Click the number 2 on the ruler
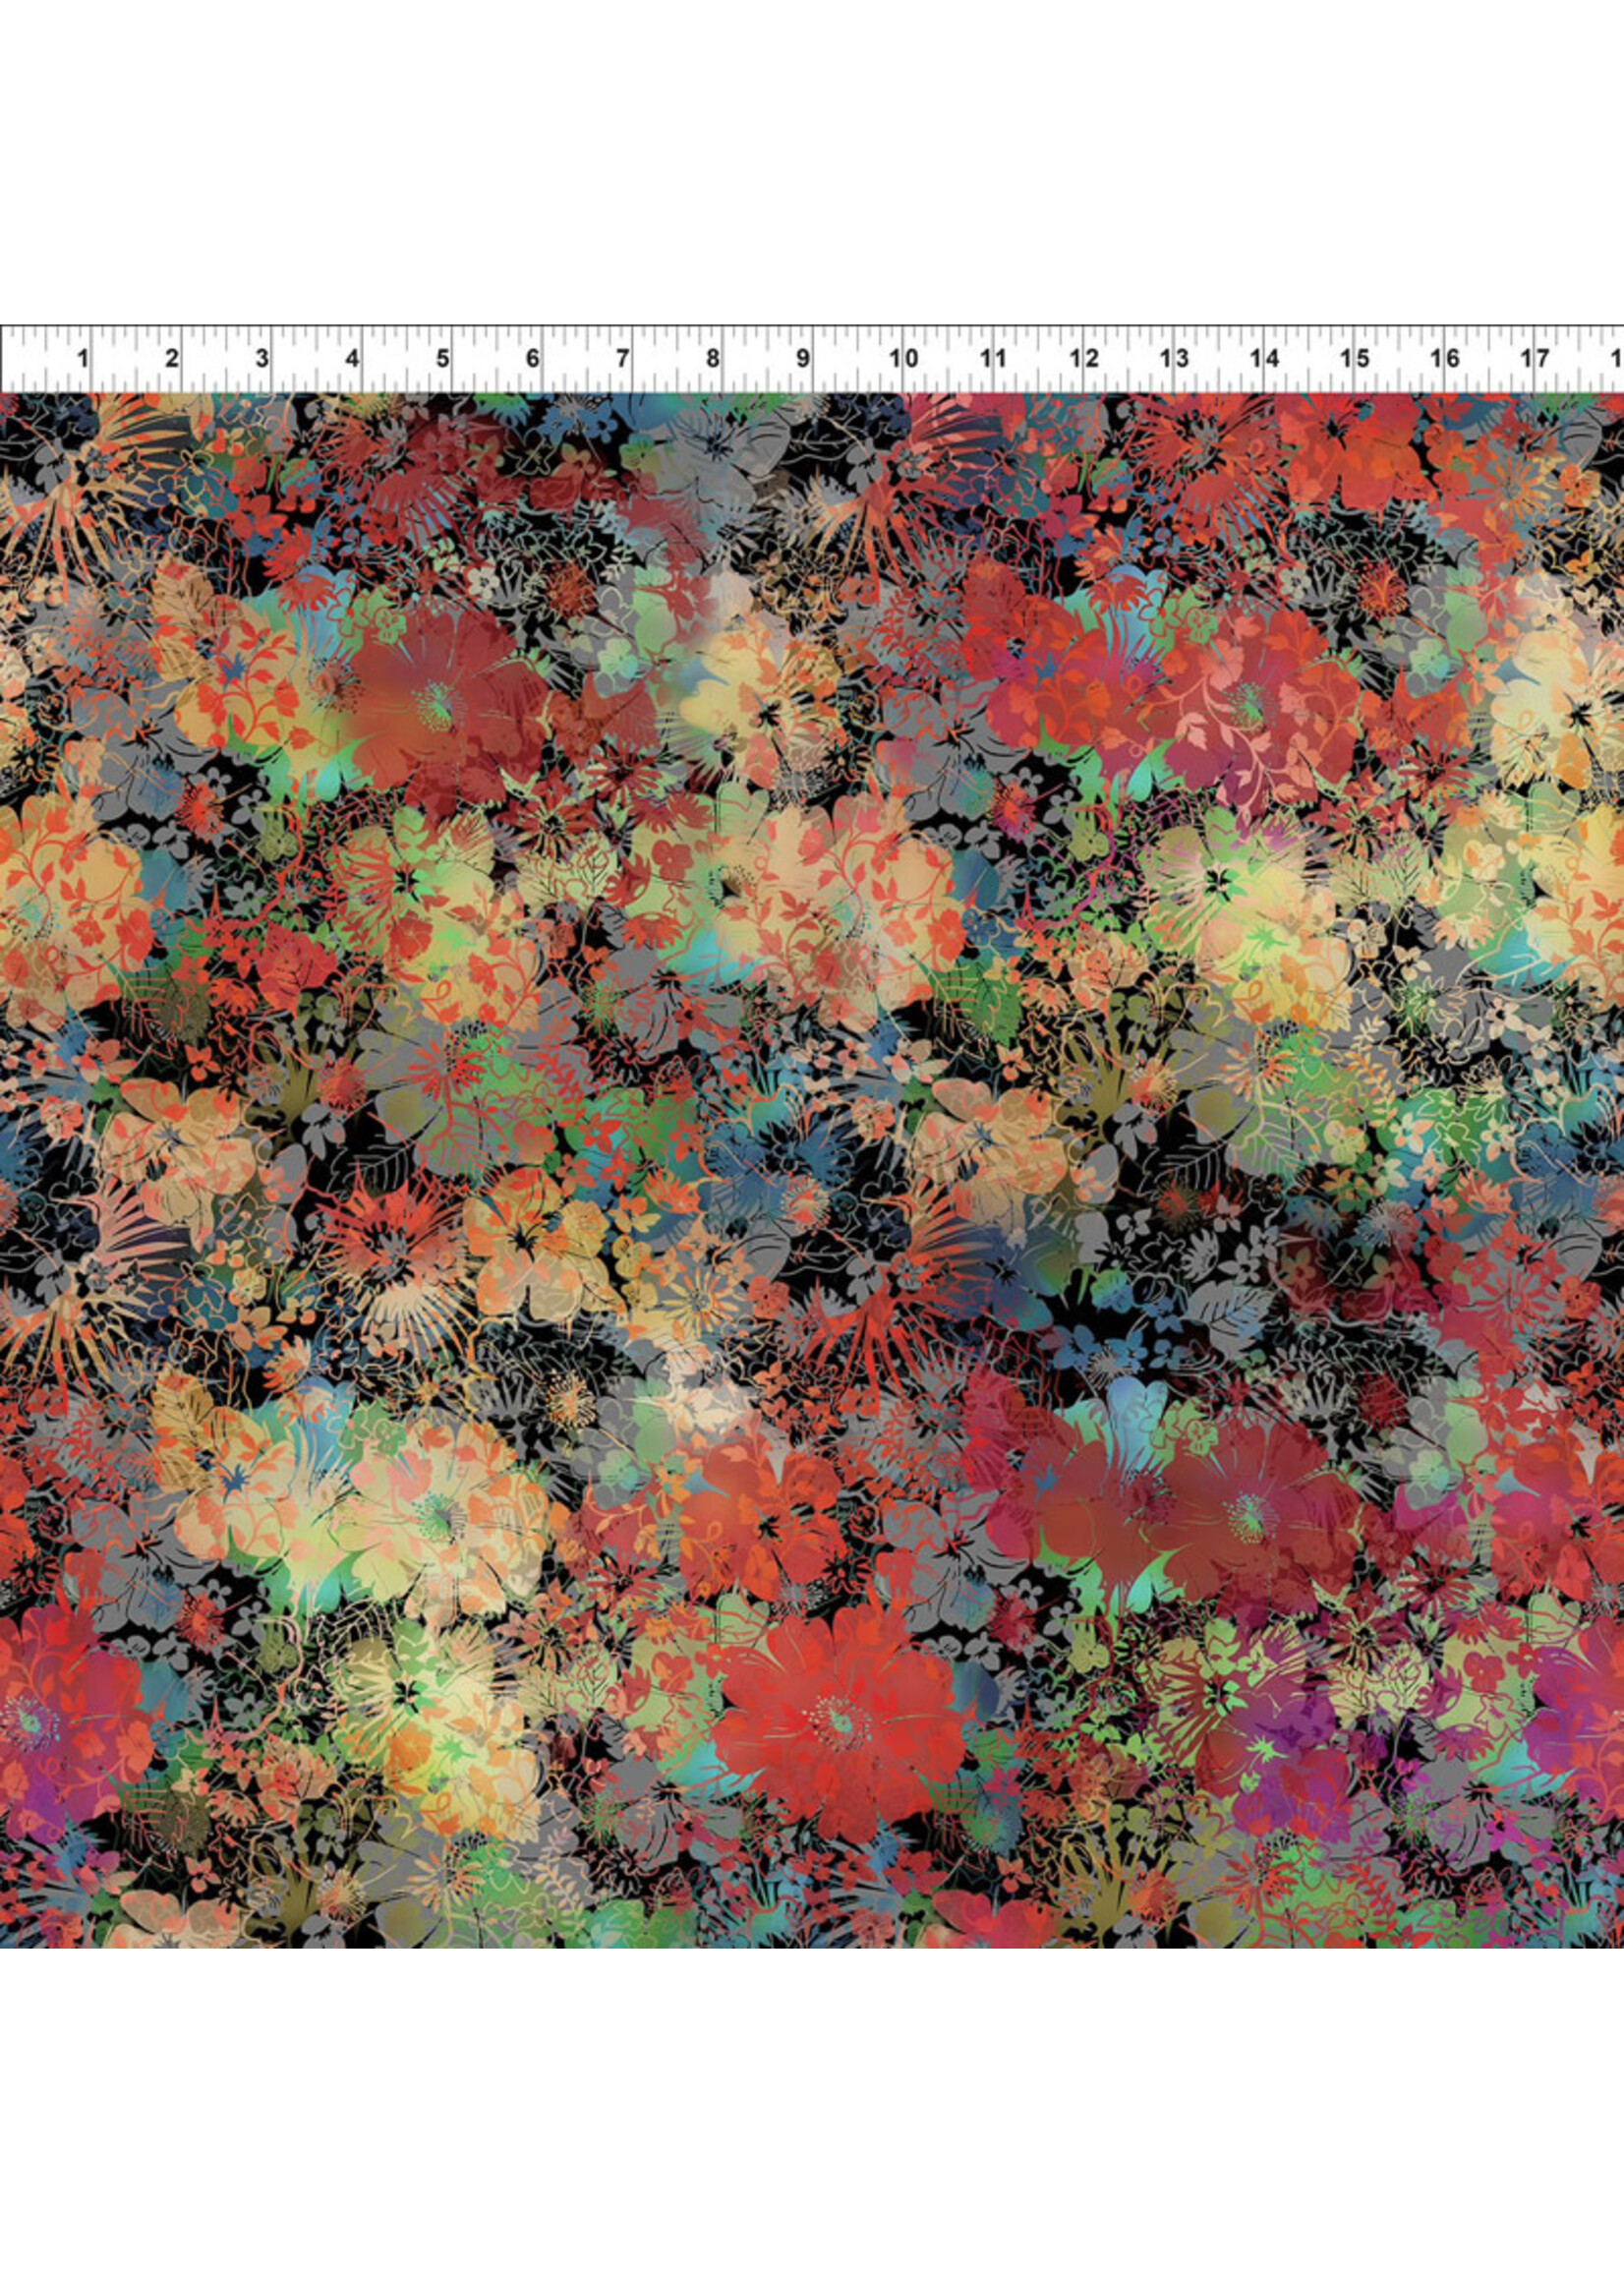This screenshot has width=1624, height=2274. [172, 357]
